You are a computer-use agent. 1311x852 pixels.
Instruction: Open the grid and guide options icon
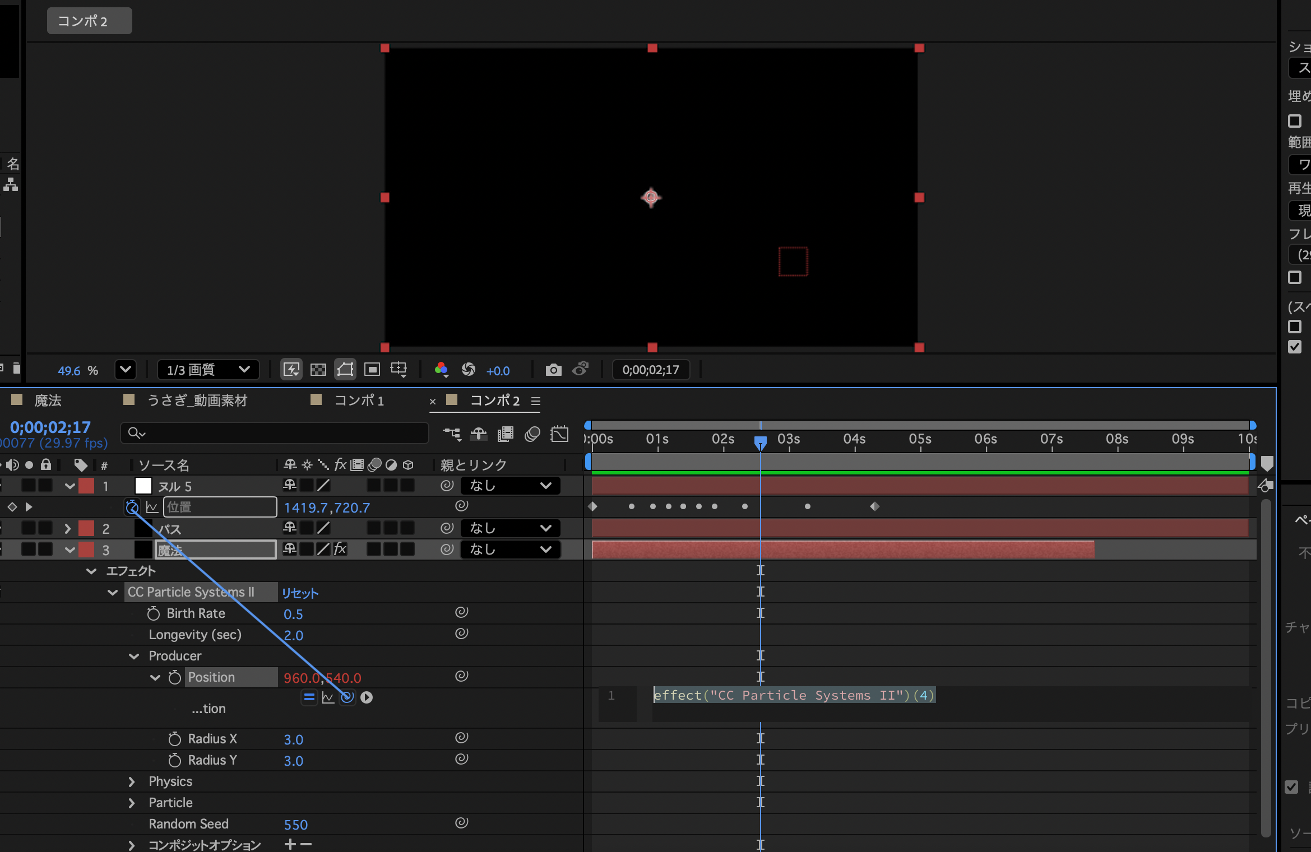click(x=399, y=370)
